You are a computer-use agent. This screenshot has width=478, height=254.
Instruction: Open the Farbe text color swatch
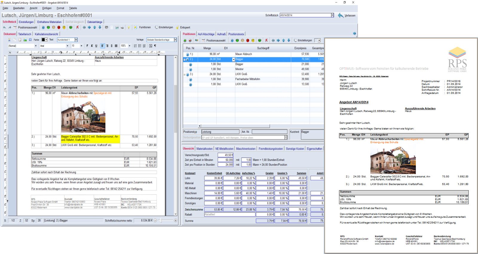coord(43,40)
